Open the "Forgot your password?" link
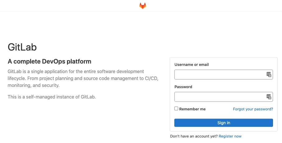282x143 pixels. click(253, 109)
